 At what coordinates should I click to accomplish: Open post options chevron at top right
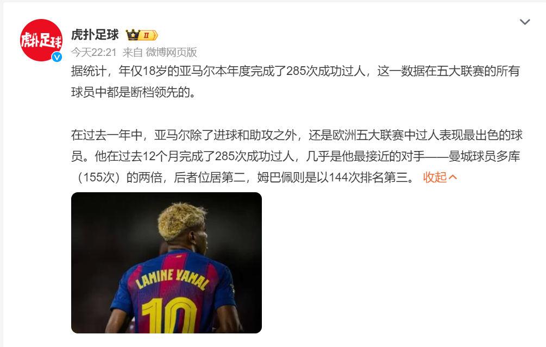pos(525,22)
